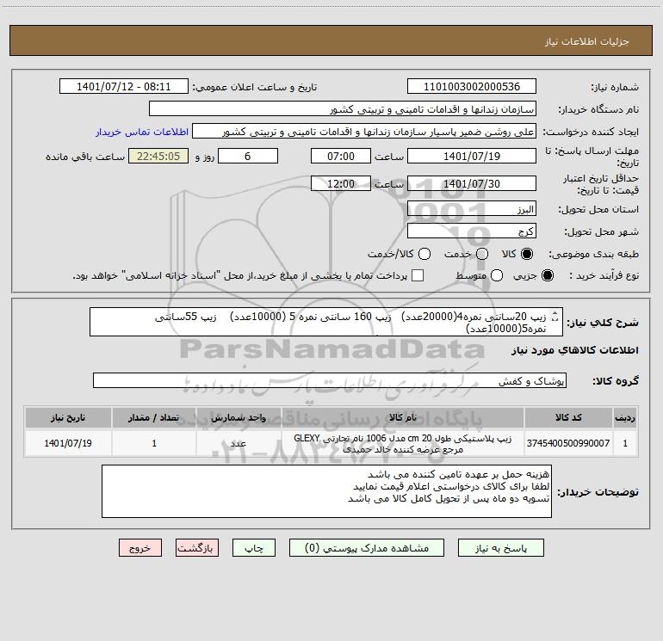Click the unit cell عدد in table row

(x=239, y=443)
